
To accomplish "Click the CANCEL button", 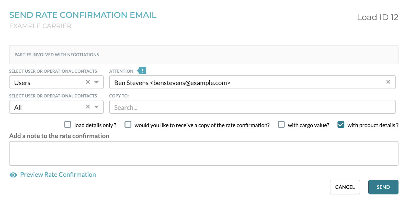I will point(345,187).
